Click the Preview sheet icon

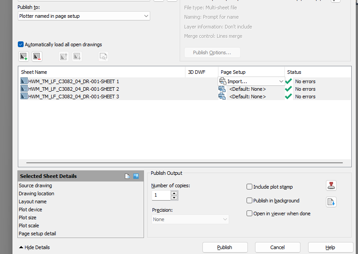(x=103, y=56)
